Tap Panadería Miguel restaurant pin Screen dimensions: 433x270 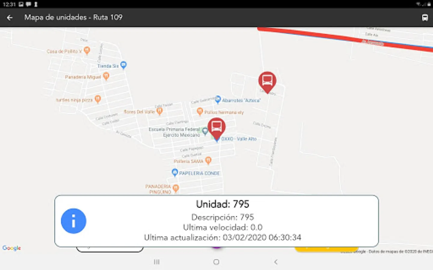pos(106,76)
